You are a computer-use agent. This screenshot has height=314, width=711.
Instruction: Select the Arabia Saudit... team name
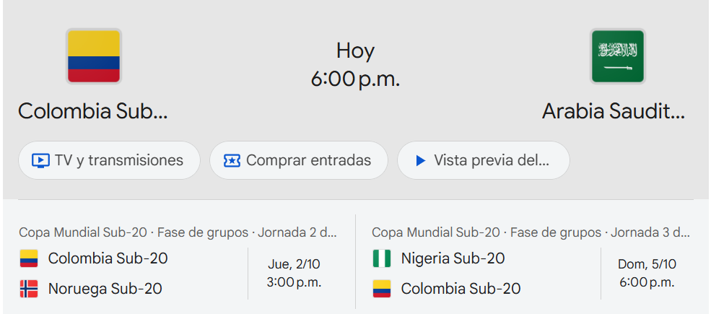(613, 111)
